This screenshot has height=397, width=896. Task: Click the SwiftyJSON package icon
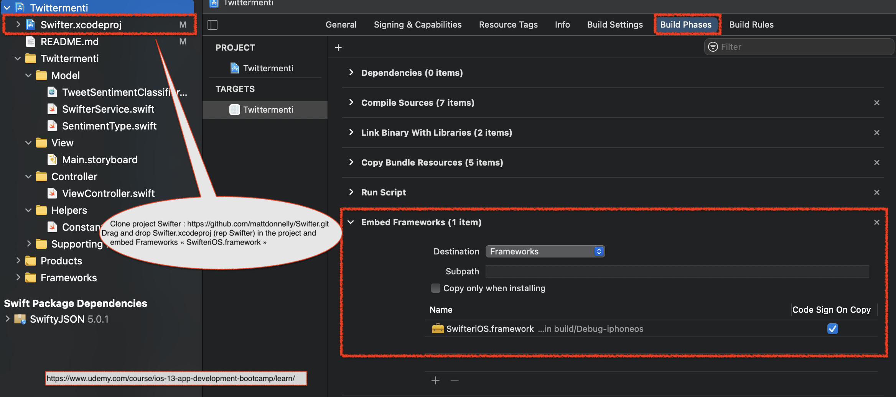tap(20, 319)
